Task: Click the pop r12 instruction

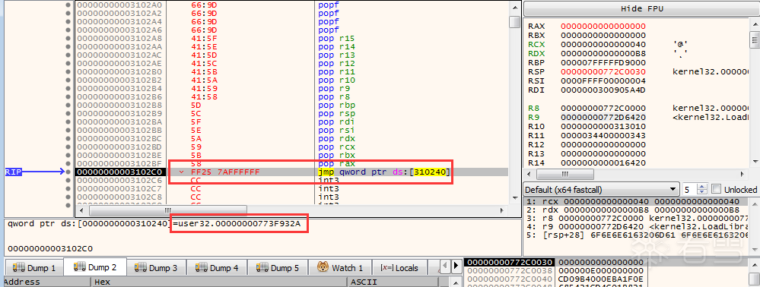Action: (337, 63)
